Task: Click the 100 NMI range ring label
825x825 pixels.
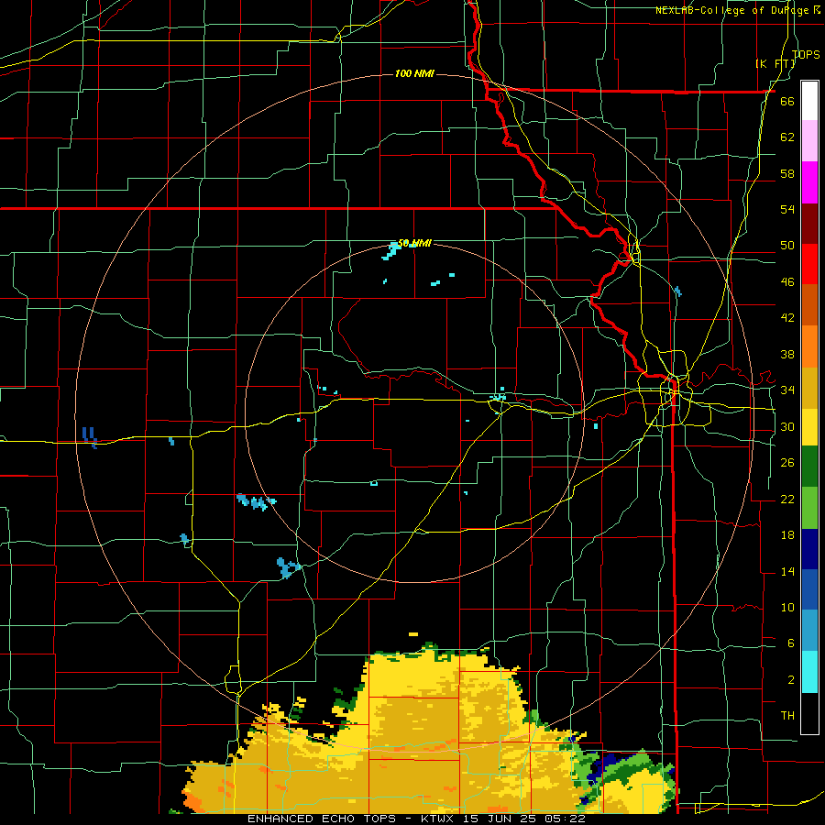Action: click(414, 73)
